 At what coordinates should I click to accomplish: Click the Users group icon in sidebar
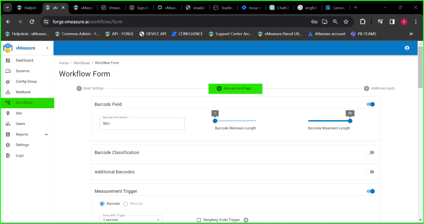[8, 124]
